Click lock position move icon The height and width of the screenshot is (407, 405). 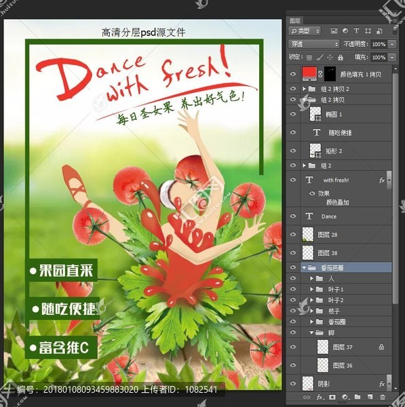click(x=330, y=58)
